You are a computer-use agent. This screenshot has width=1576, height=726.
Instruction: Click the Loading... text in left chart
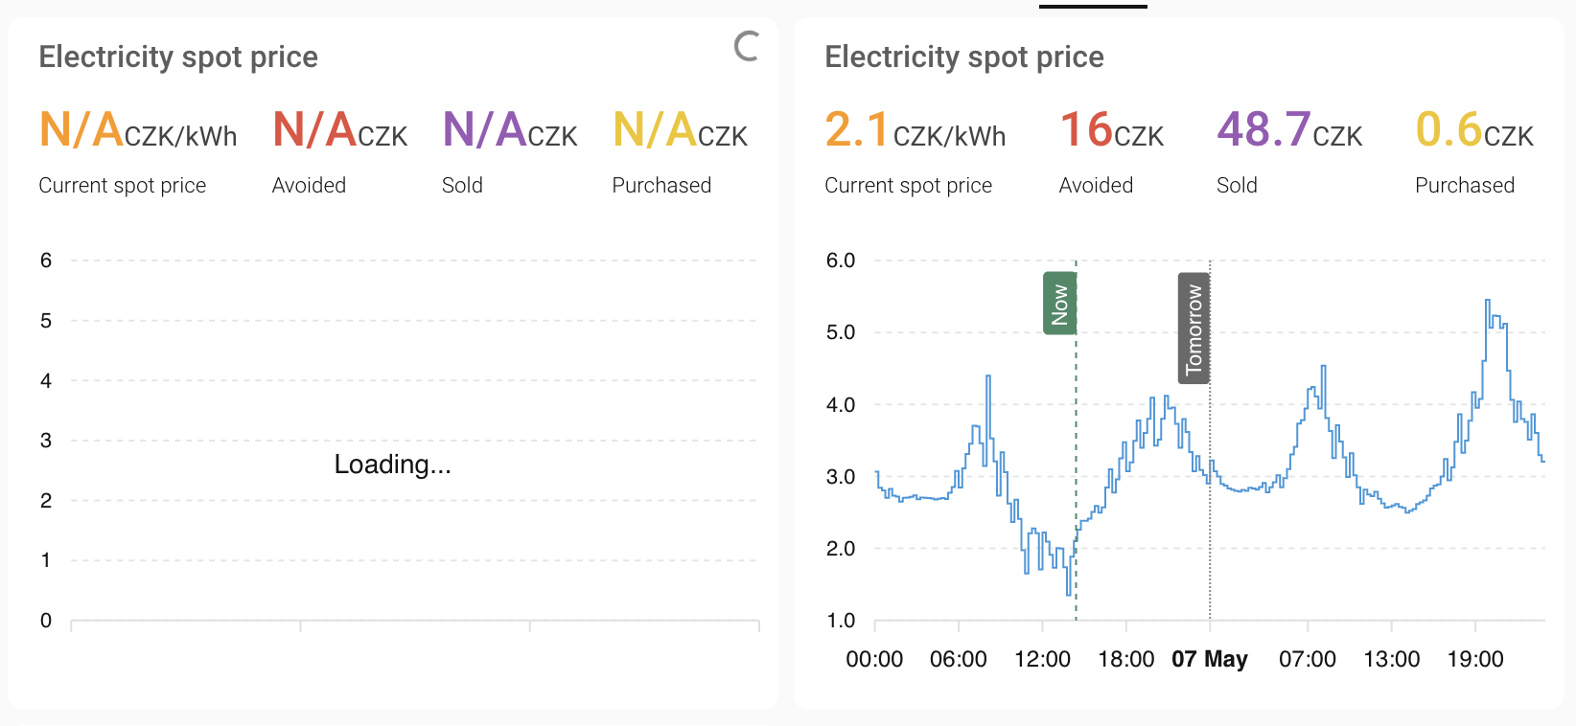392,465
